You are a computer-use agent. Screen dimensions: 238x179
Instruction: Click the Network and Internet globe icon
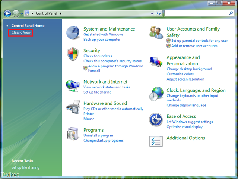(73, 86)
